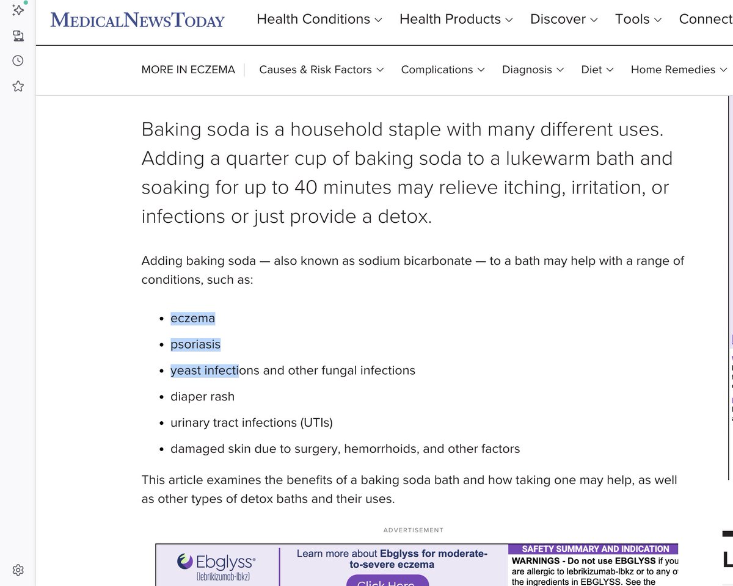Follow the highlighted eczema link
This screenshot has width=733, height=586.
coord(193,318)
